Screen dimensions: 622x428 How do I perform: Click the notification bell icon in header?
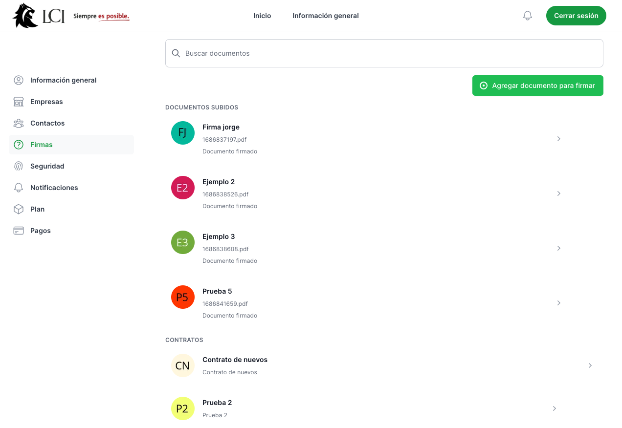pyautogui.click(x=527, y=16)
